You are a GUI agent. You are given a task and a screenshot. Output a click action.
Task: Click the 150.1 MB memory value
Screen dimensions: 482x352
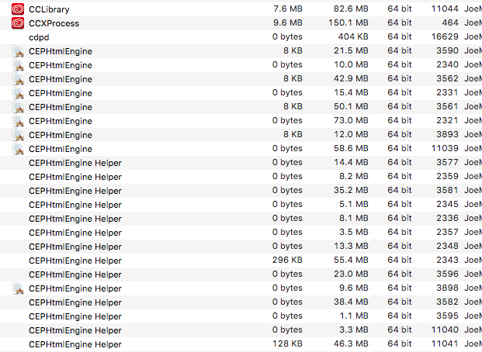click(348, 22)
